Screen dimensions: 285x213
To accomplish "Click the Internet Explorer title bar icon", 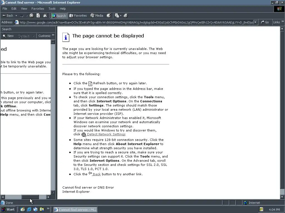I will click(3, 2).
